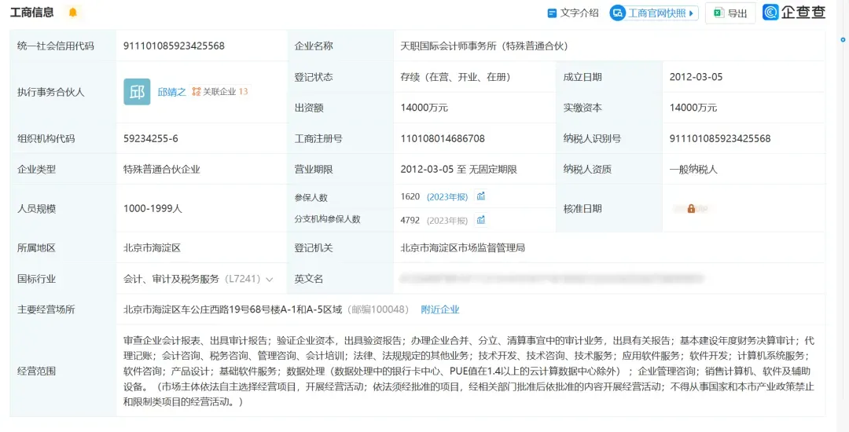Image resolution: width=849 pixels, height=432 pixels.
Task: Click the 会计、审计及税务服务 industry text
Action: click(171, 279)
